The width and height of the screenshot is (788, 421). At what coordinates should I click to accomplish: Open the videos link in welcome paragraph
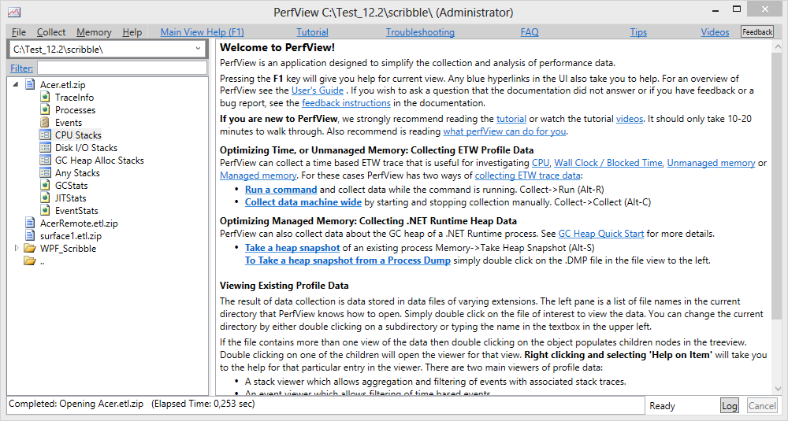tap(630, 119)
